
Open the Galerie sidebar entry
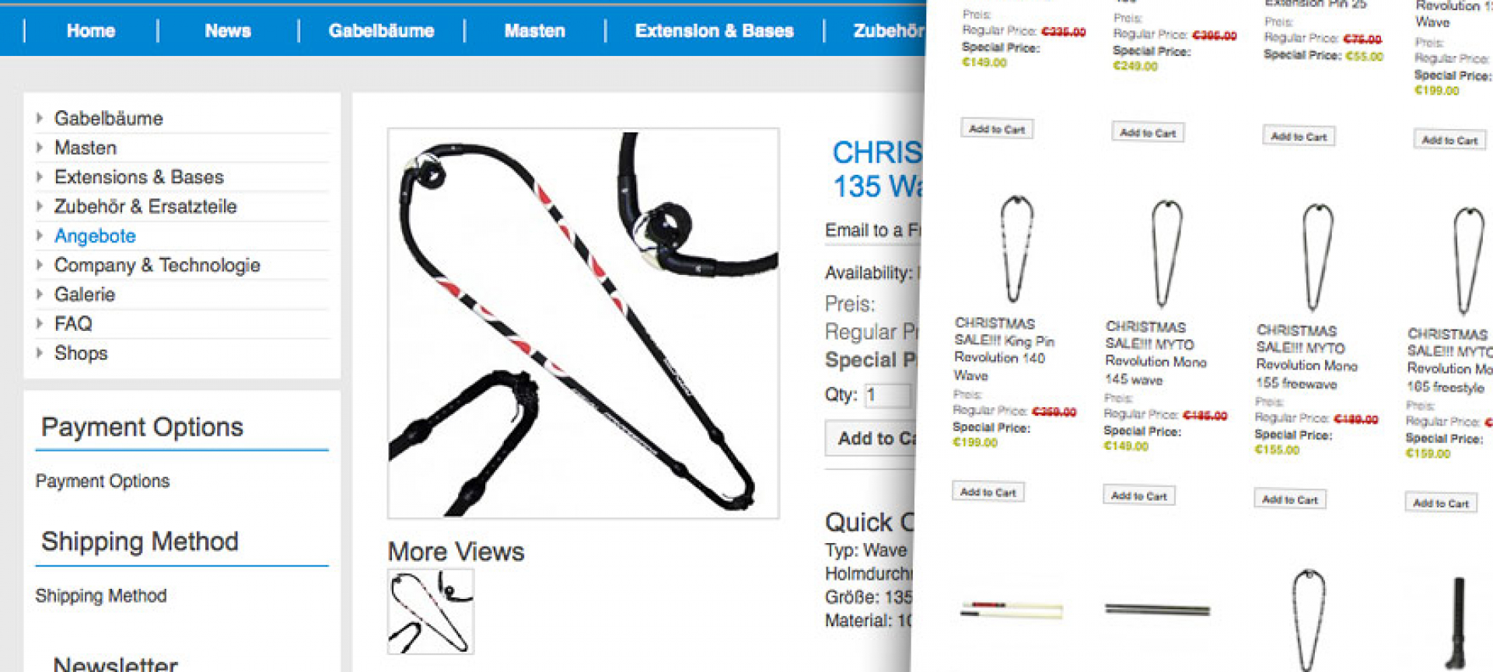(x=85, y=294)
